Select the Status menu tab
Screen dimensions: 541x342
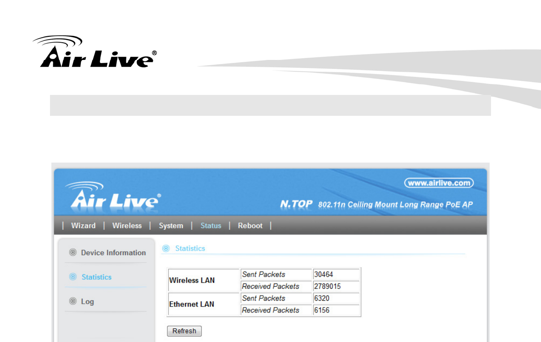pyautogui.click(x=211, y=225)
